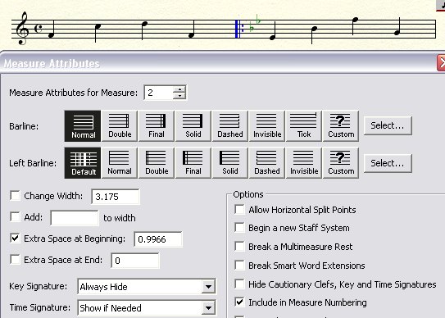Click the treble clef on the staff
This screenshot has height=318, width=445.
click(x=22, y=28)
